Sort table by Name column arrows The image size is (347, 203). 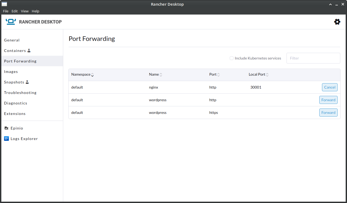coord(161,75)
